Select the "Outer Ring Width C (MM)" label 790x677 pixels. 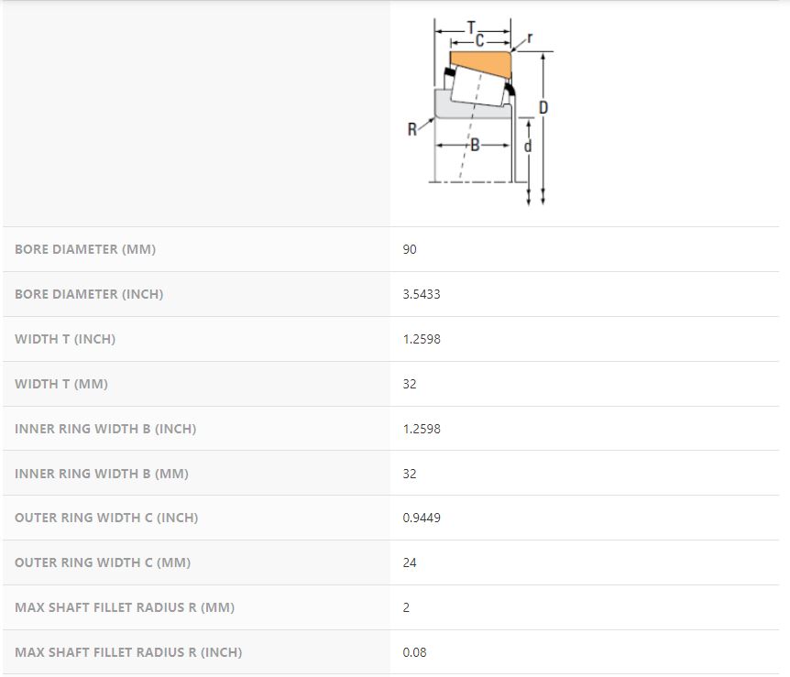[x=103, y=562]
